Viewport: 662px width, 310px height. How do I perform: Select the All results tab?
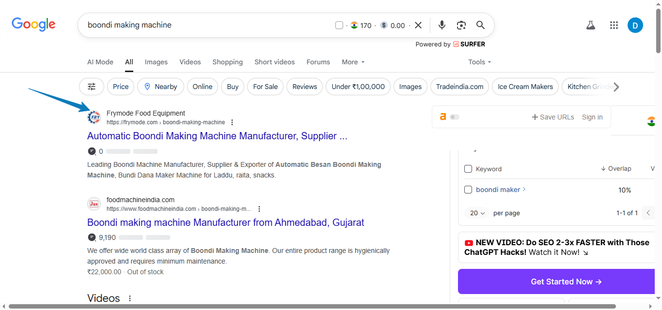point(129,62)
